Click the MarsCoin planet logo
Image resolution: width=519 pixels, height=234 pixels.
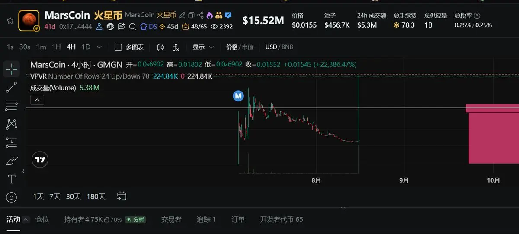[x=29, y=20]
